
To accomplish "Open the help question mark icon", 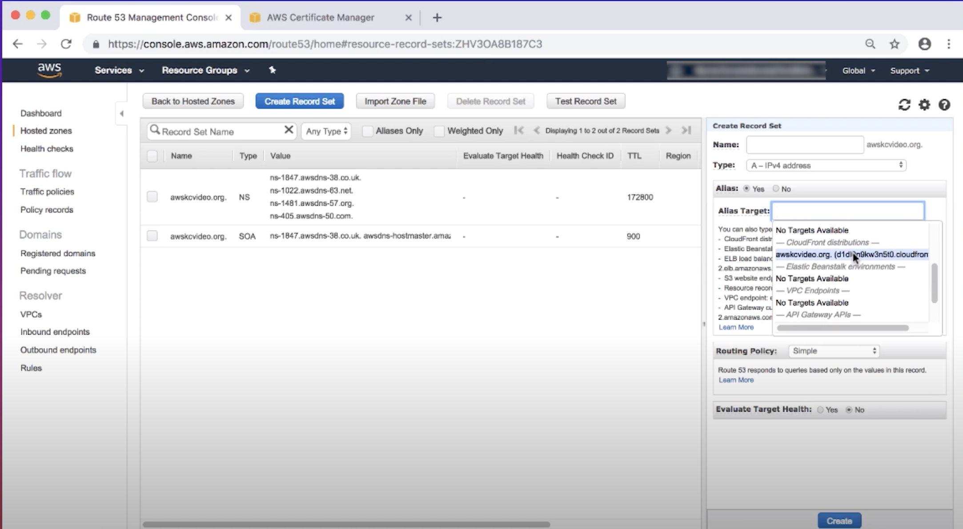I will click(945, 105).
